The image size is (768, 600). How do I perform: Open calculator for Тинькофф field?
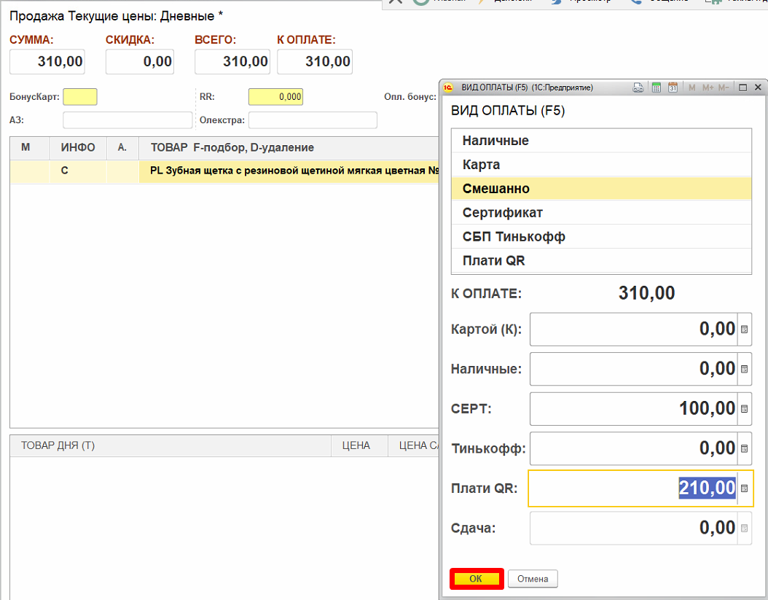coord(744,448)
